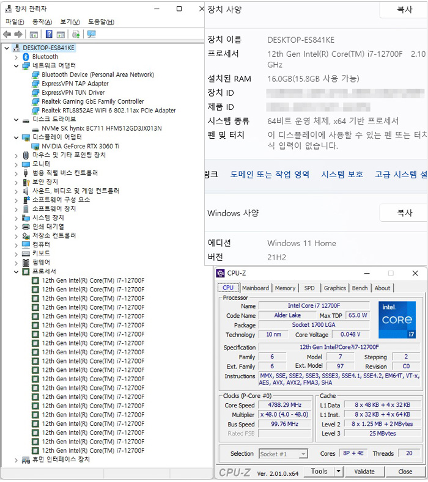The width and height of the screenshot is (428, 482).
Task: Select Realtek Gaming GbE Family Controller
Action: [92, 102]
